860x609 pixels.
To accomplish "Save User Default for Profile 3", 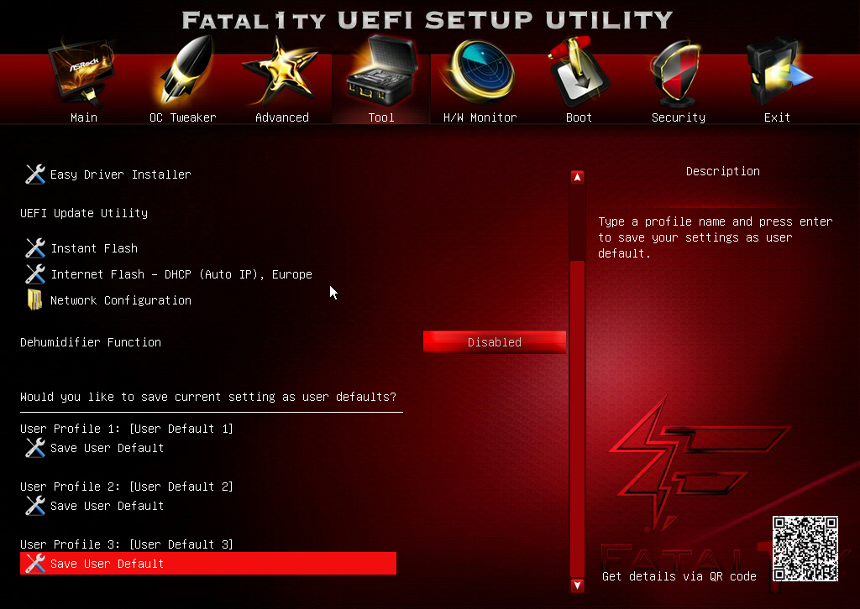I will 208,564.
